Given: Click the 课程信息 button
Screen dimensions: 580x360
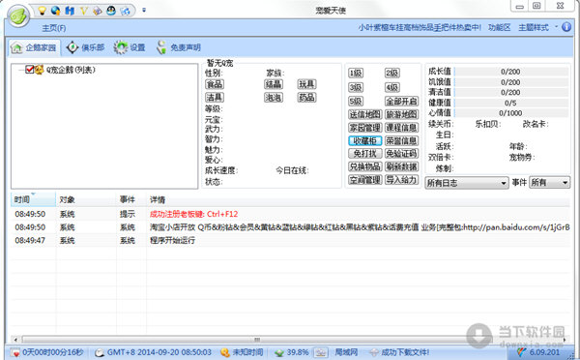Looking at the screenshot, I should (x=401, y=128).
